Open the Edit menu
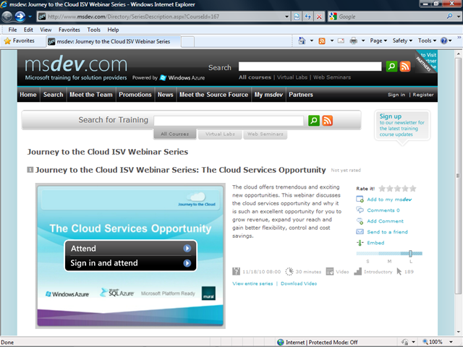463x347 pixels. 28,30
